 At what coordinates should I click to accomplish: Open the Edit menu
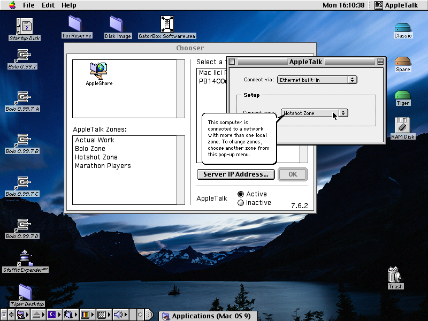[48, 5]
